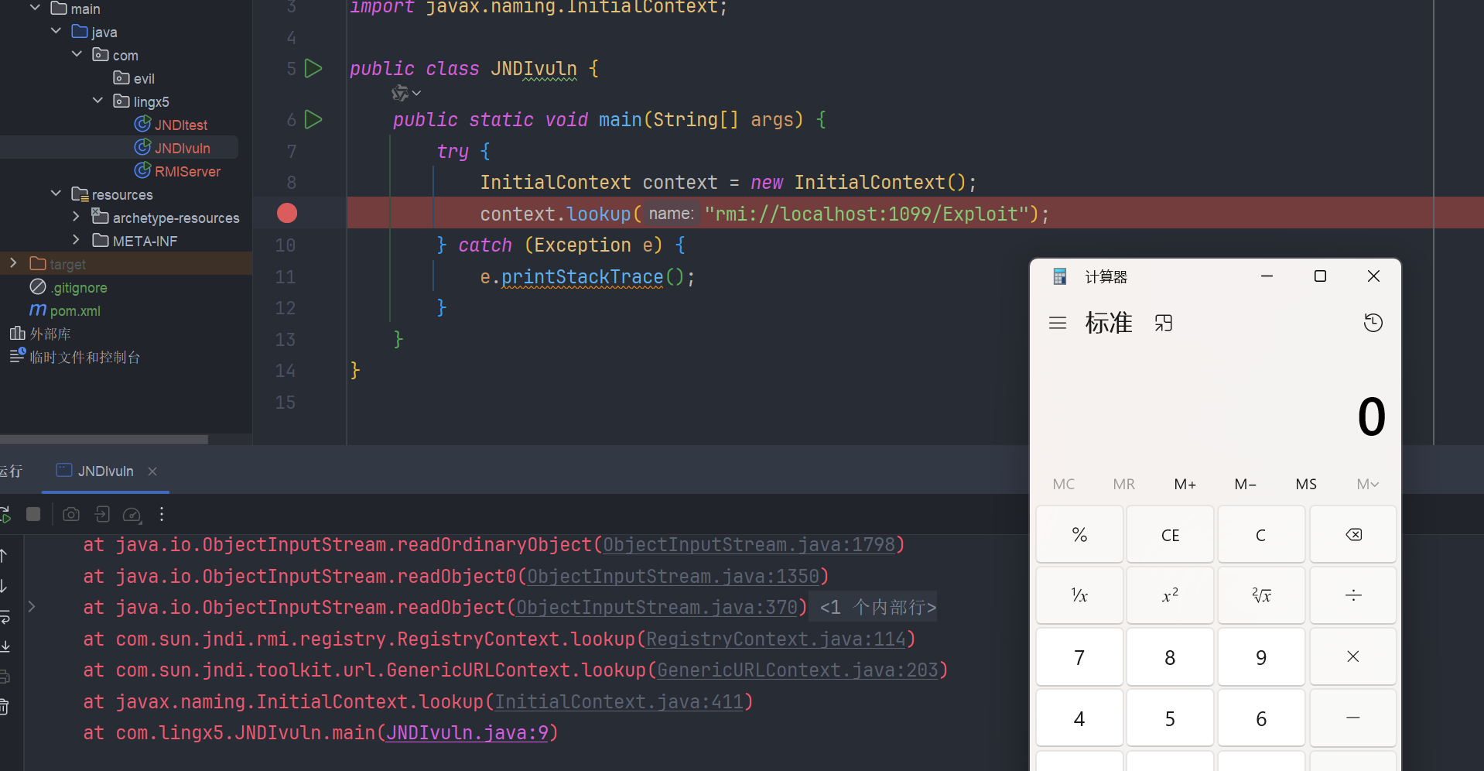This screenshot has width=1484, height=771.
Task: Take a thread dump with the camera icon
Action: [x=71, y=514]
